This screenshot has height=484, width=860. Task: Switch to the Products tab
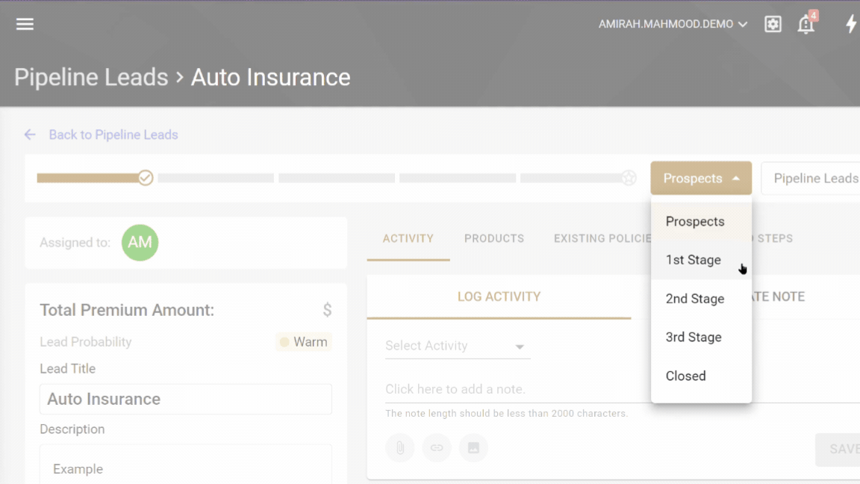(493, 238)
